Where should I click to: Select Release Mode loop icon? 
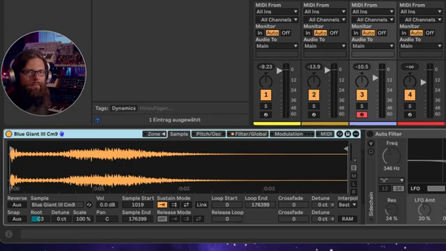click(186, 219)
